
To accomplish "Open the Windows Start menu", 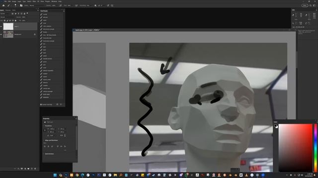I will [55, 175].
